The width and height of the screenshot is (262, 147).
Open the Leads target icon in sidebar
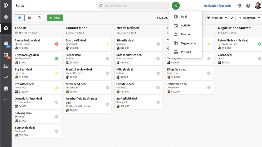(6, 17)
